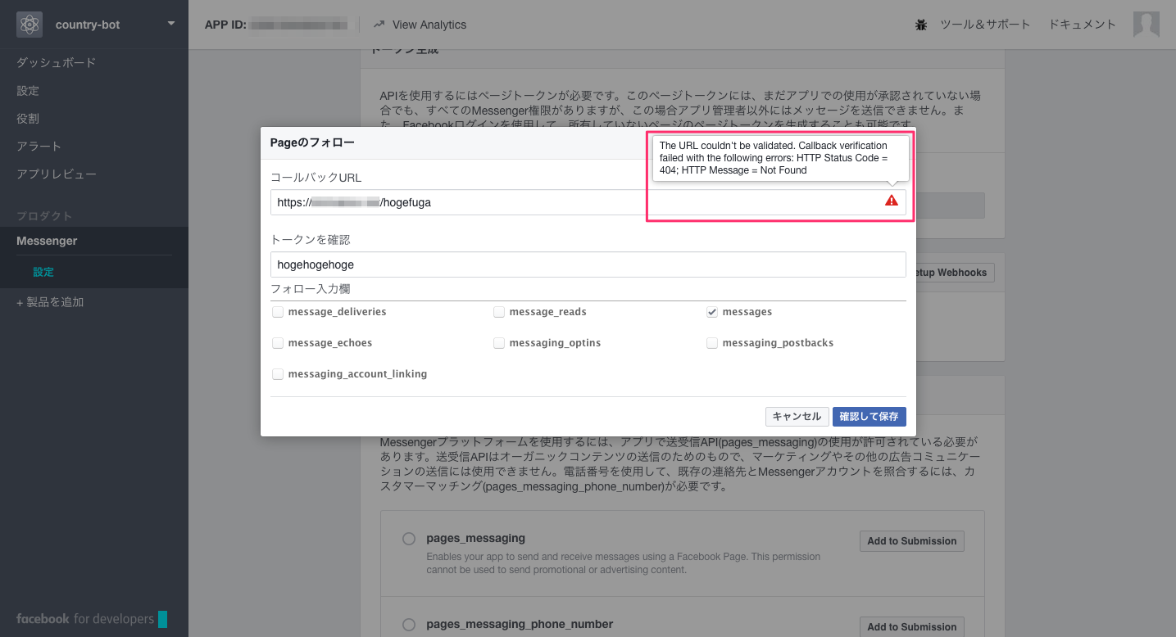The image size is (1176, 637).
Task: Uncheck the messages checkbox
Action: pyautogui.click(x=712, y=312)
